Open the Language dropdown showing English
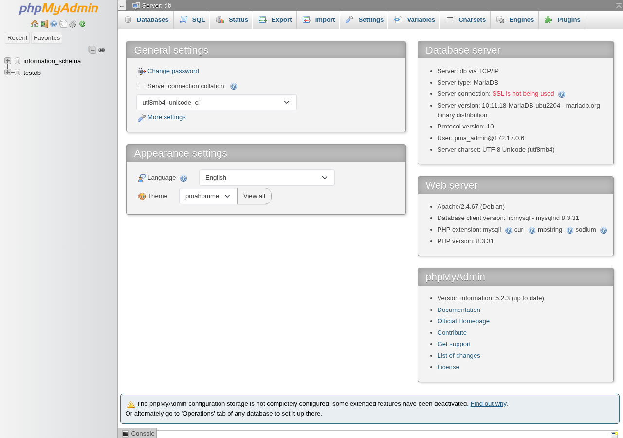This screenshot has height=438, width=623. coord(267,178)
